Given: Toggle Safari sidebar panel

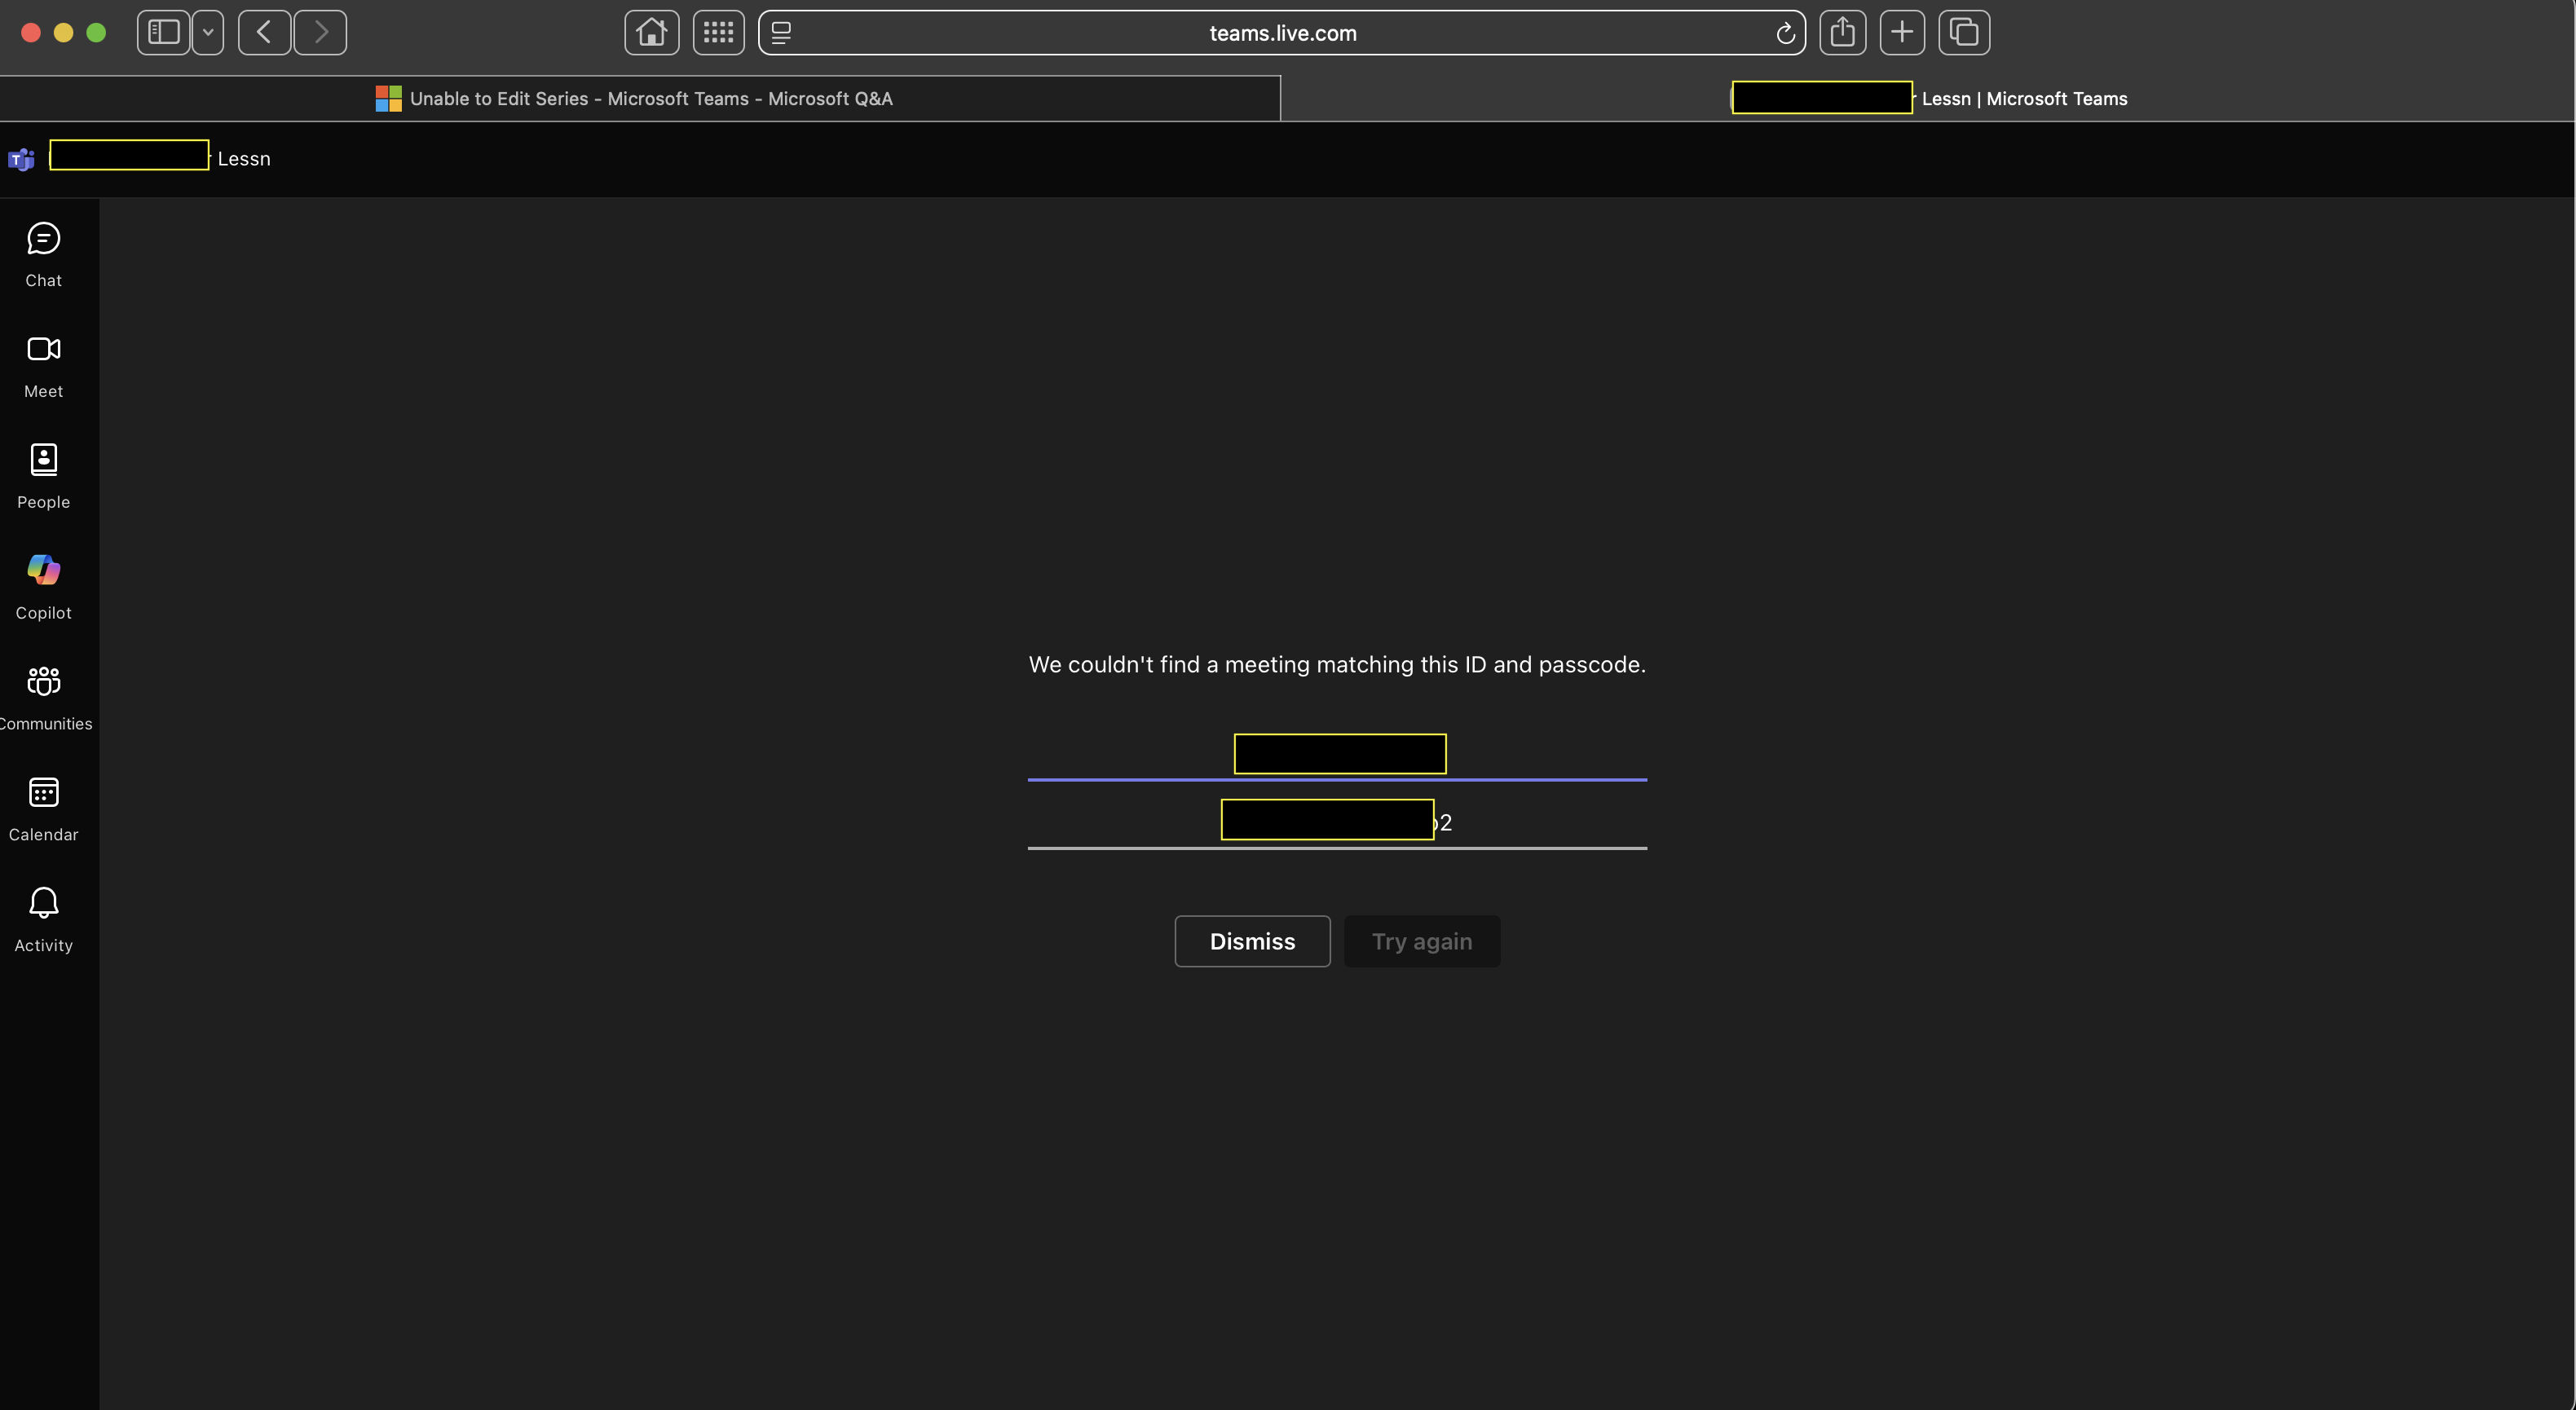Looking at the screenshot, I should coord(163,32).
